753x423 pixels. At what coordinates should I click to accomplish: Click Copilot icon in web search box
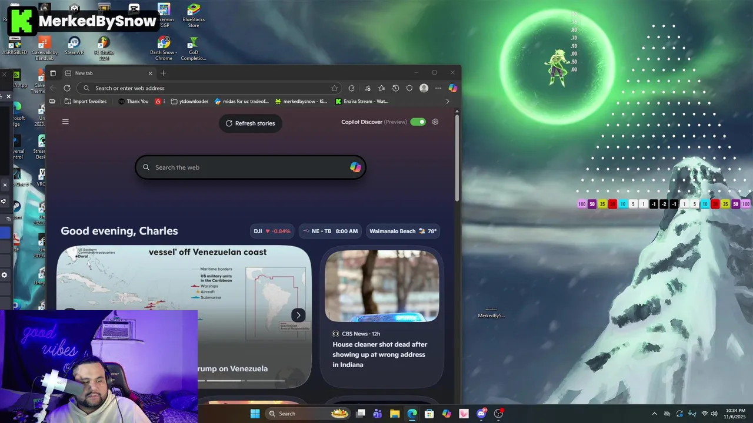coord(355,167)
